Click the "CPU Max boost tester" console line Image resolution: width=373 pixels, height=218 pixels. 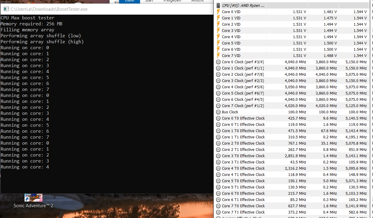(x=27, y=18)
